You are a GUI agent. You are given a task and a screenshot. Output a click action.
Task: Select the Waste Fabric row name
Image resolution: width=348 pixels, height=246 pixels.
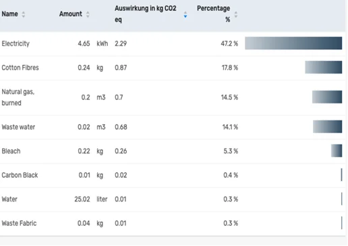click(19, 224)
